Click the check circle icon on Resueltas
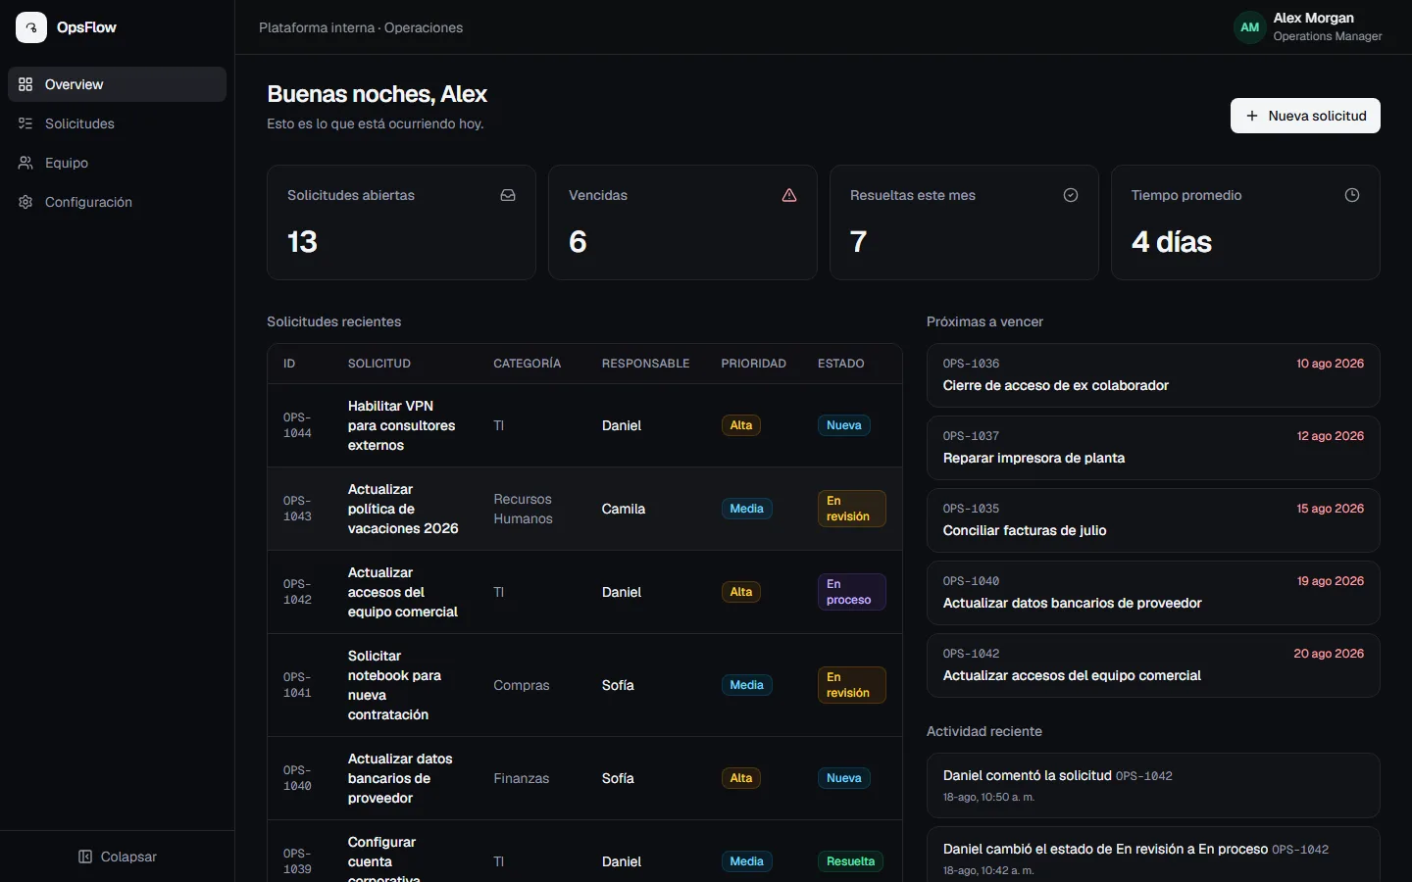The height and width of the screenshot is (882, 1412). click(x=1071, y=195)
